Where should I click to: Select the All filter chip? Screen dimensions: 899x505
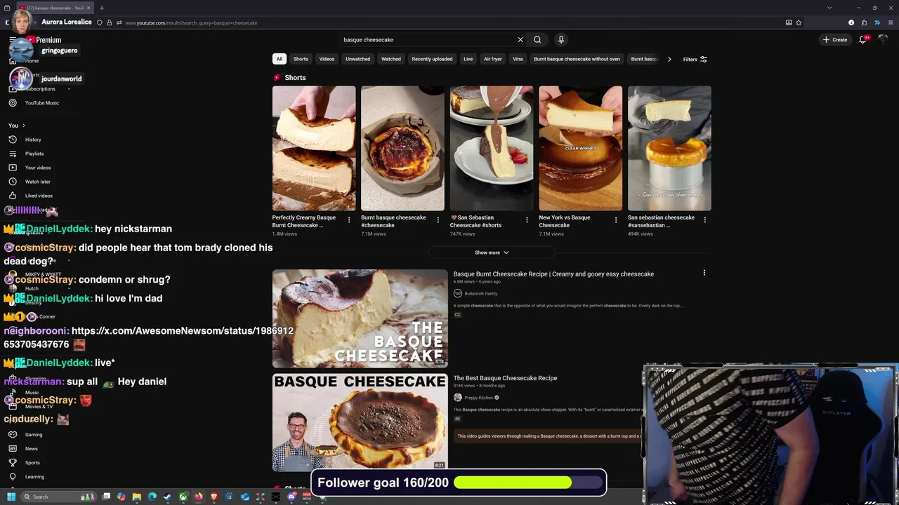279,59
